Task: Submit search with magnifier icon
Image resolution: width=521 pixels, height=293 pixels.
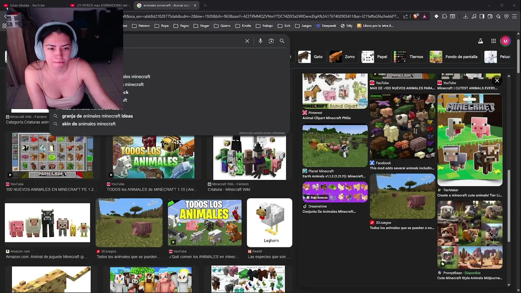Action: [282, 41]
